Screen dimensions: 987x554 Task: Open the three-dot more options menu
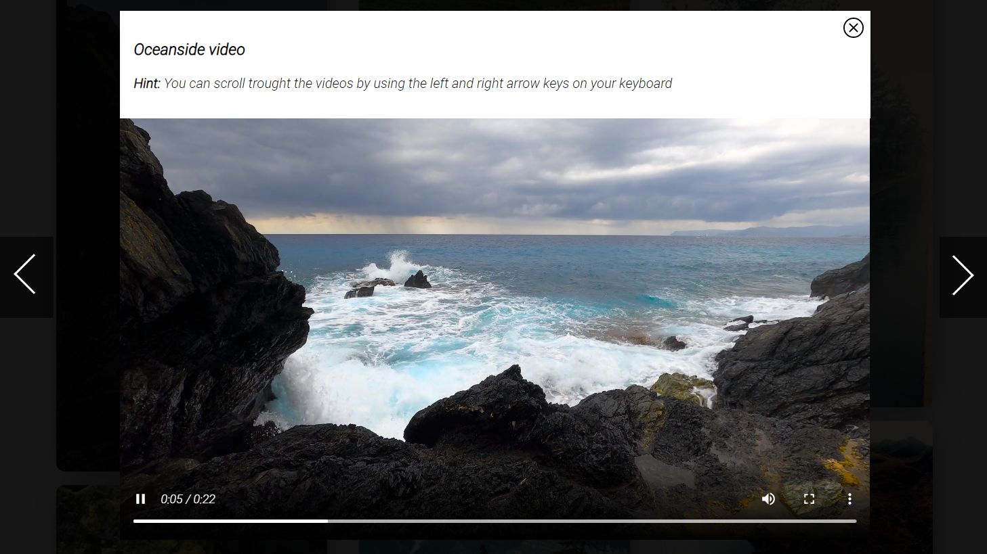(849, 499)
